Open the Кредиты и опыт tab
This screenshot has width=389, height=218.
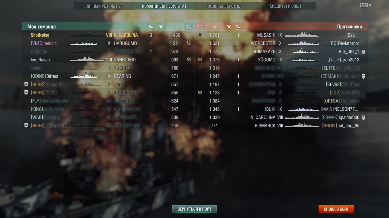[x=286, y=6]
